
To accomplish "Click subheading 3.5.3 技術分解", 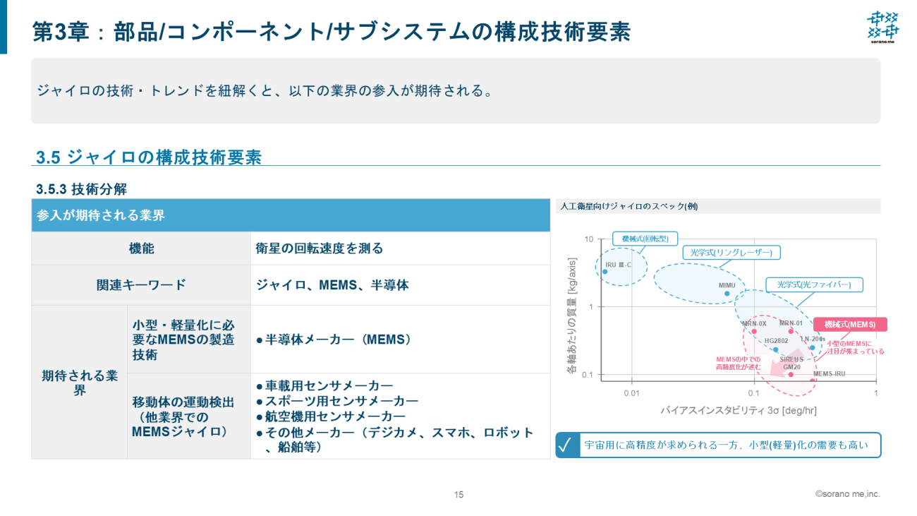I will (x=82, y=189).
